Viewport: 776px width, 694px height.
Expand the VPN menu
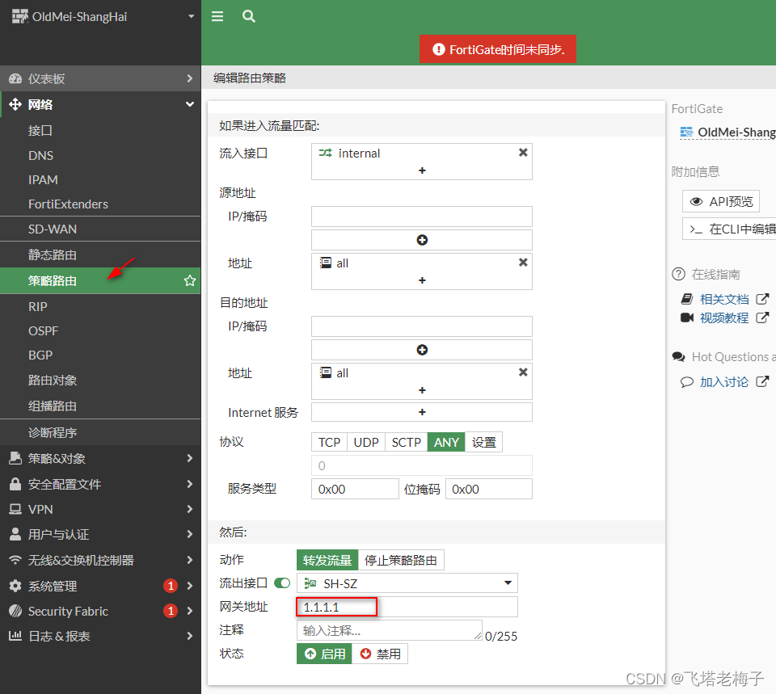coord(100,509)
